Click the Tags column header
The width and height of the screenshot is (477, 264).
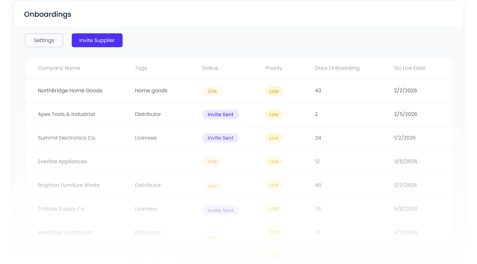[141, 68]
